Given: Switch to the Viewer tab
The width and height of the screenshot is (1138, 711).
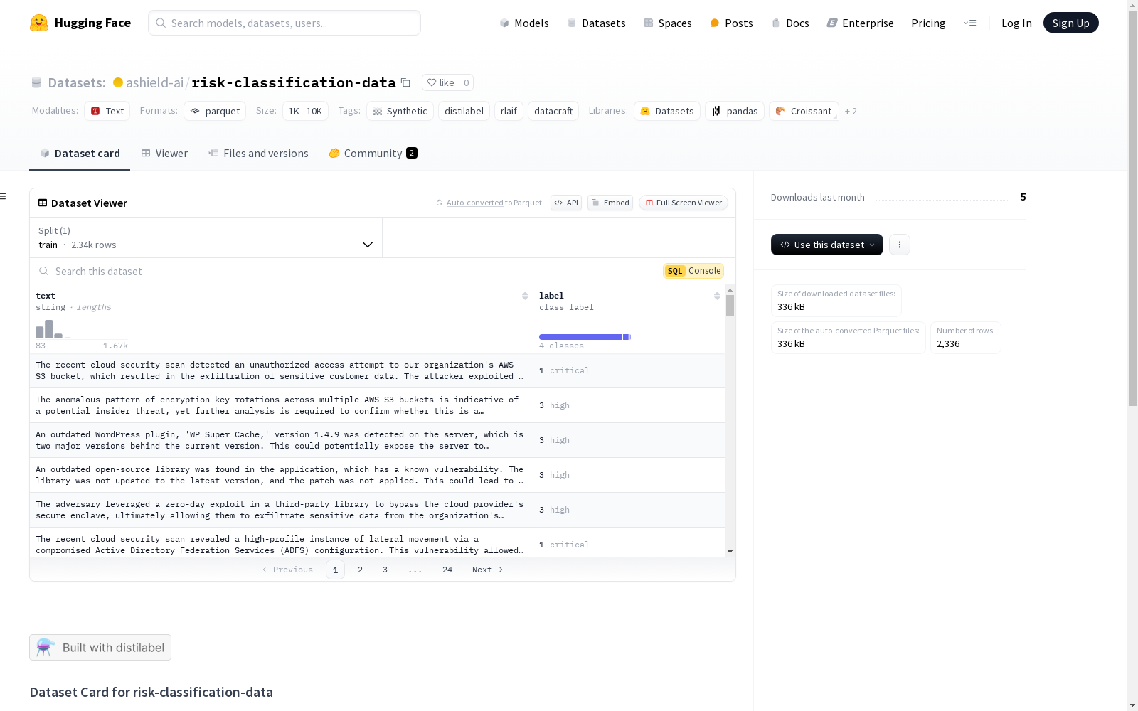Looking at the screenshot, I should tap(164, 154).
